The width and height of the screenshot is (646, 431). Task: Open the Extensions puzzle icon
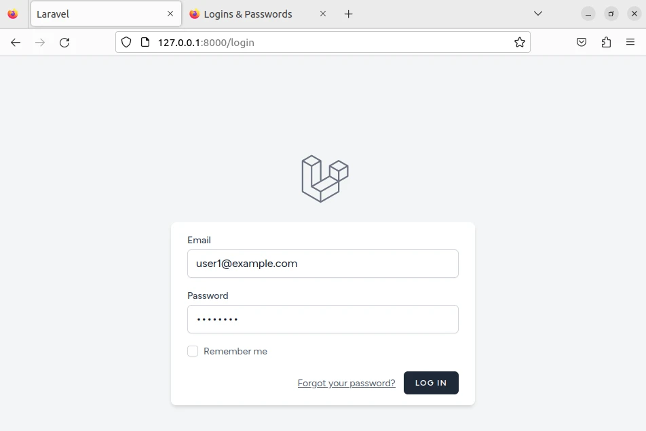pos(606,42)
